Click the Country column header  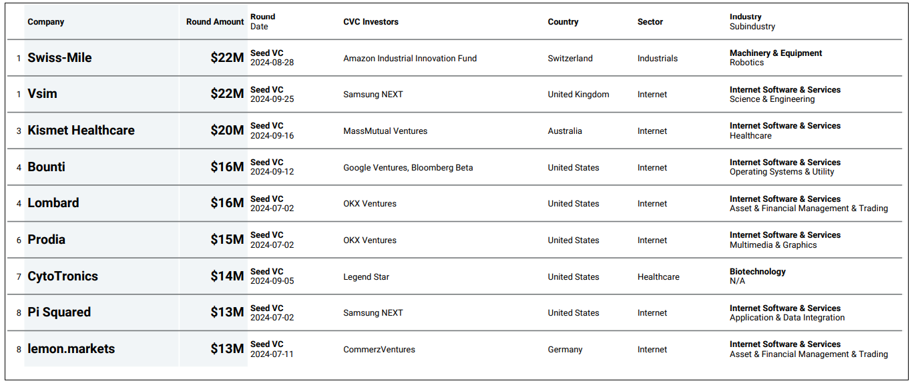(563, 22)
